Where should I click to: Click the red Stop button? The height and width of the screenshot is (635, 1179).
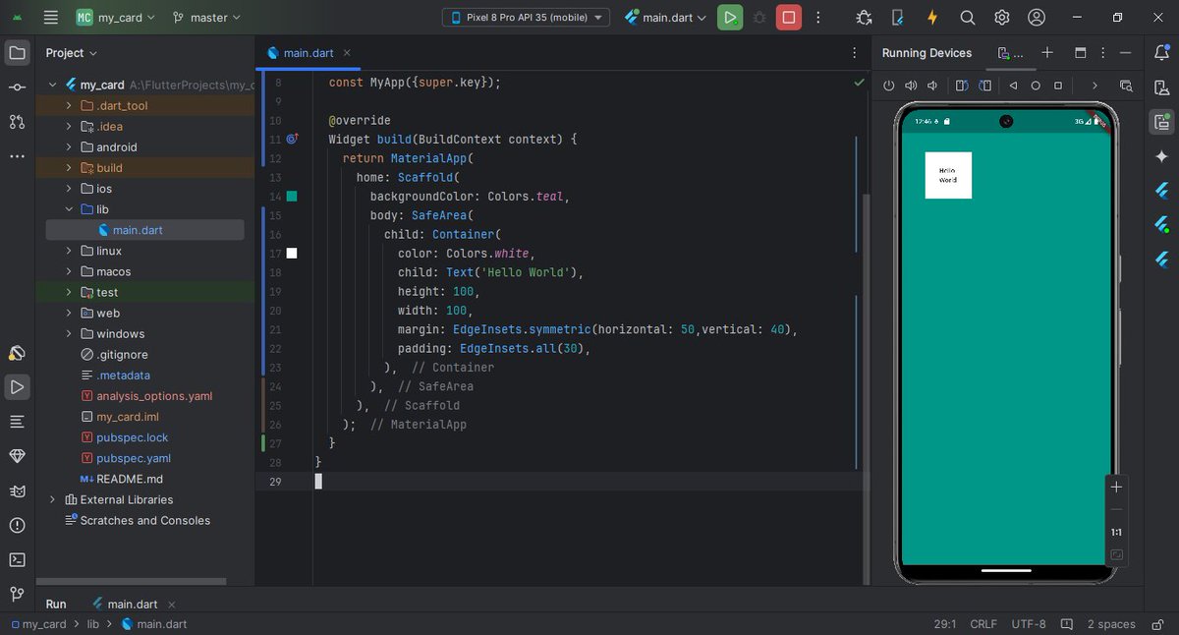(x=789, y=18)
